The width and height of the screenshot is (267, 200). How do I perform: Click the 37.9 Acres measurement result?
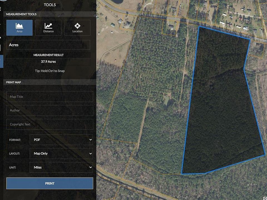48,62
